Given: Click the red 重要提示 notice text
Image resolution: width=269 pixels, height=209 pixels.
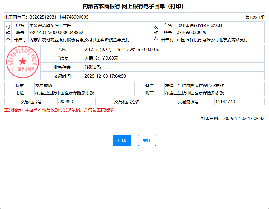Looking at the screenshot, I should click(60, 110).
